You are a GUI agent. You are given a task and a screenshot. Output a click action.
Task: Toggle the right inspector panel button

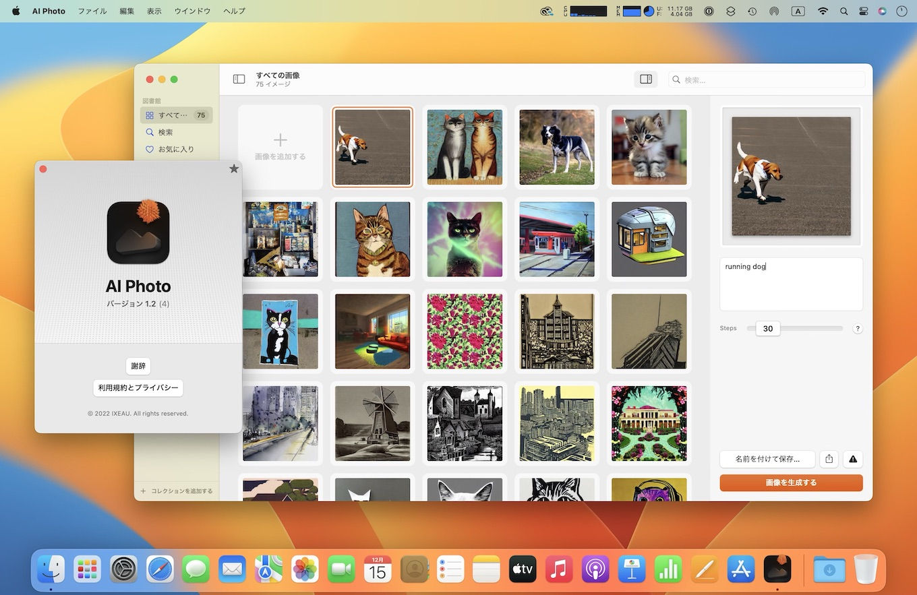(x=646, y=80)
